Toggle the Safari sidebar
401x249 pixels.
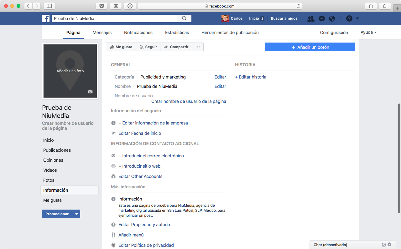click(49, 6)
